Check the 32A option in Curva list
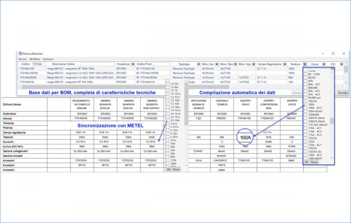Image resolution: width=351 pixels, height=223 pixels. click(168, 150)
